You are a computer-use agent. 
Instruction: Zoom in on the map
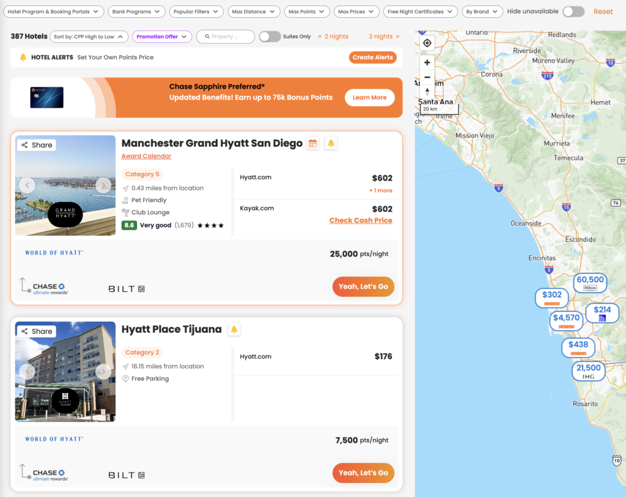click(x=427, y=63)
